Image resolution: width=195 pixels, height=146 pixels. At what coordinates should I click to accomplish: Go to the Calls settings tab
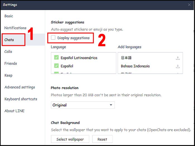click(x=8, y=51)
